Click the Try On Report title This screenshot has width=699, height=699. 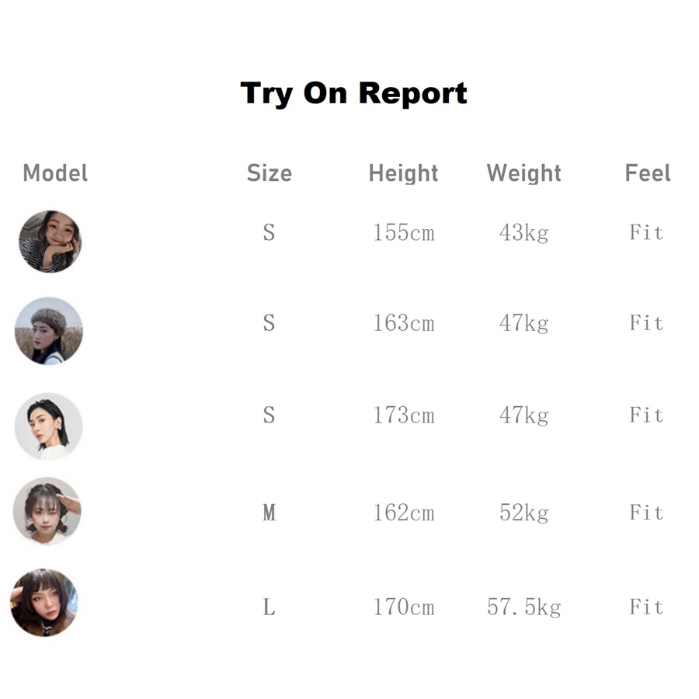(353, 93)
